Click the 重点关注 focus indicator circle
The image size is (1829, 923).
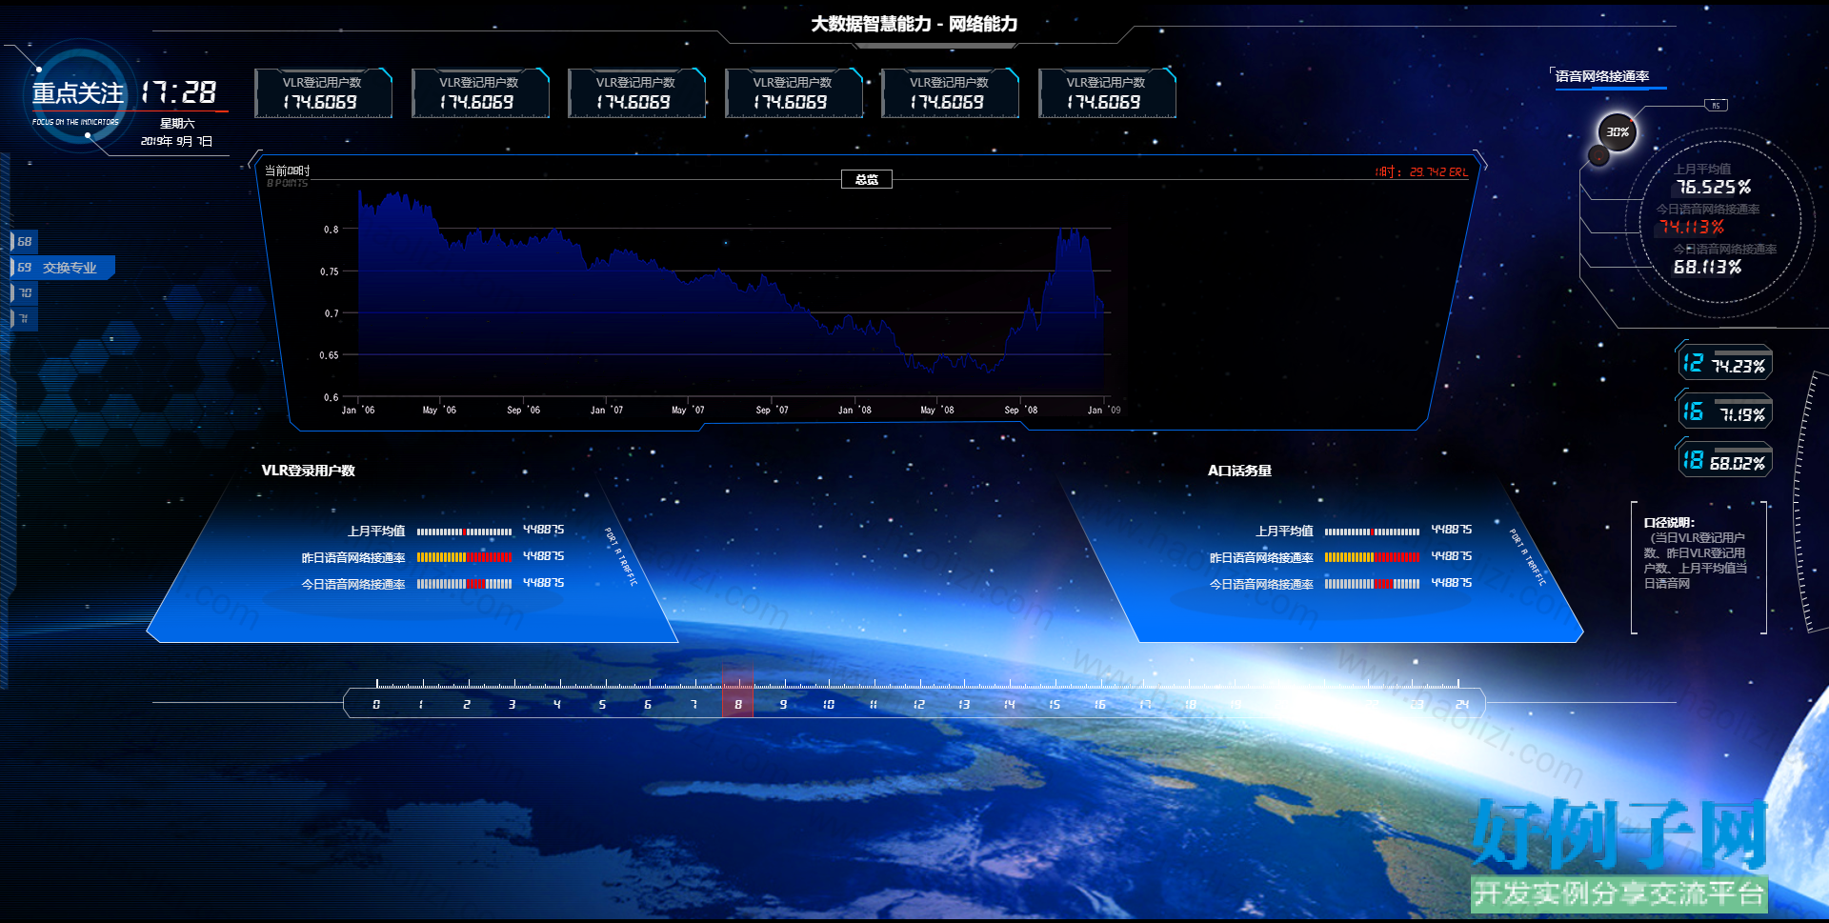coord(77,95)
